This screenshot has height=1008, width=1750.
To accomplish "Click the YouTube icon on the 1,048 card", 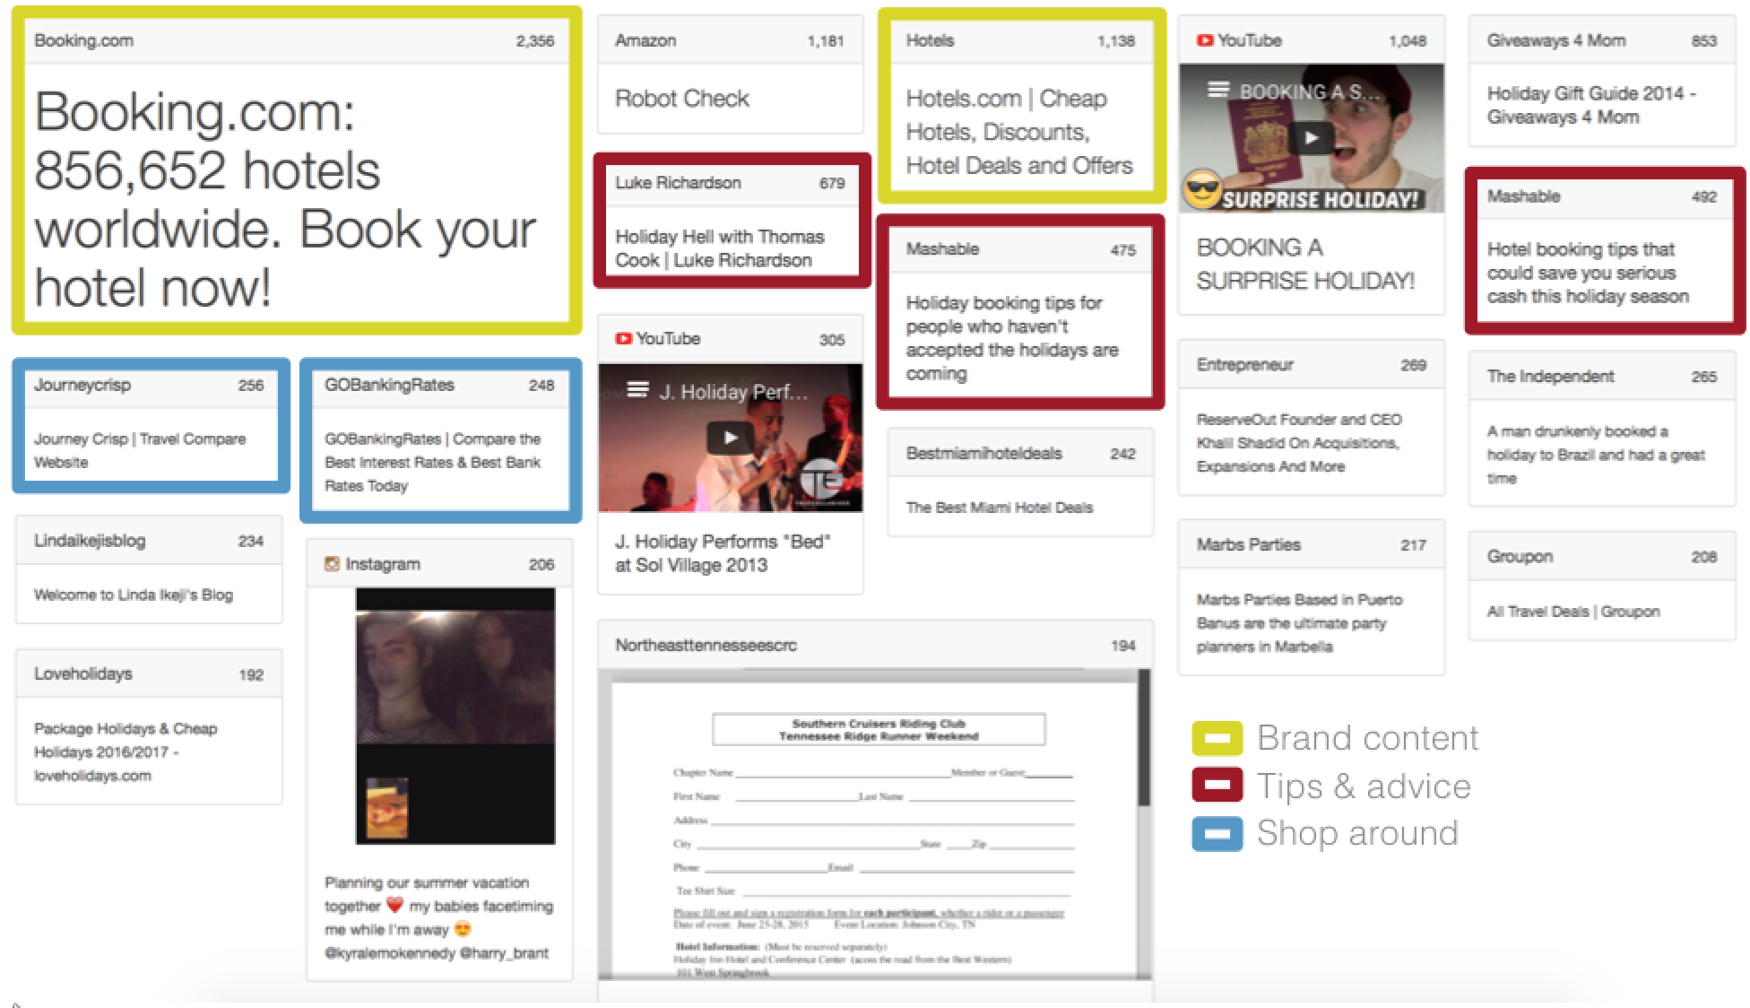I will [1205, 40].
